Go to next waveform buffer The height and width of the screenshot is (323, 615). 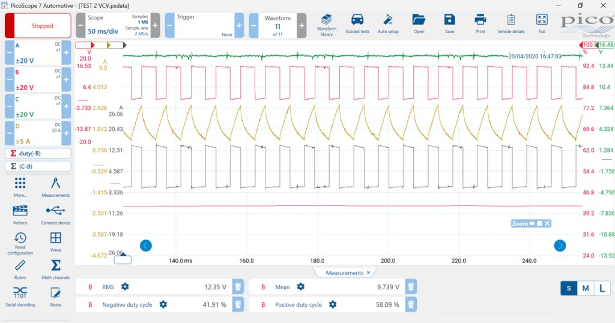tap(301, 25)
